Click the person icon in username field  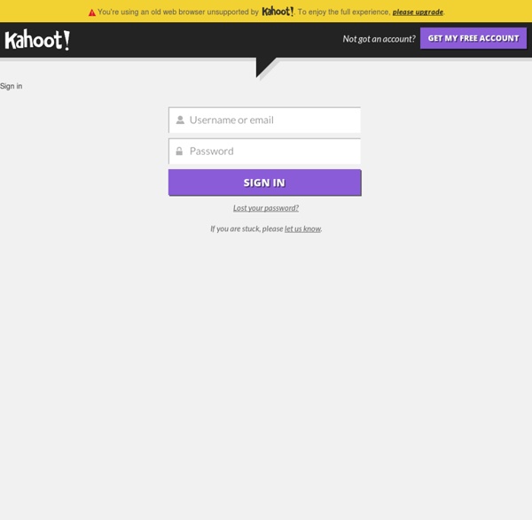180,120
